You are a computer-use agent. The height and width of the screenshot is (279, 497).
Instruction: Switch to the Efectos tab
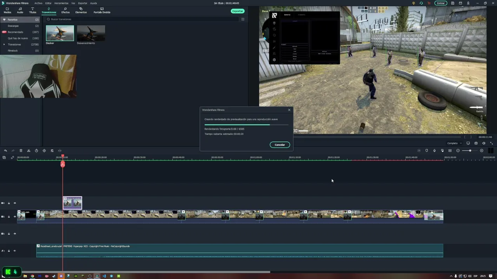pos(65,10)
